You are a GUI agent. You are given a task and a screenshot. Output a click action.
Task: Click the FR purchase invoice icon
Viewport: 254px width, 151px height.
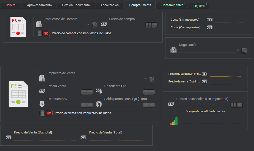pos(18,26)
